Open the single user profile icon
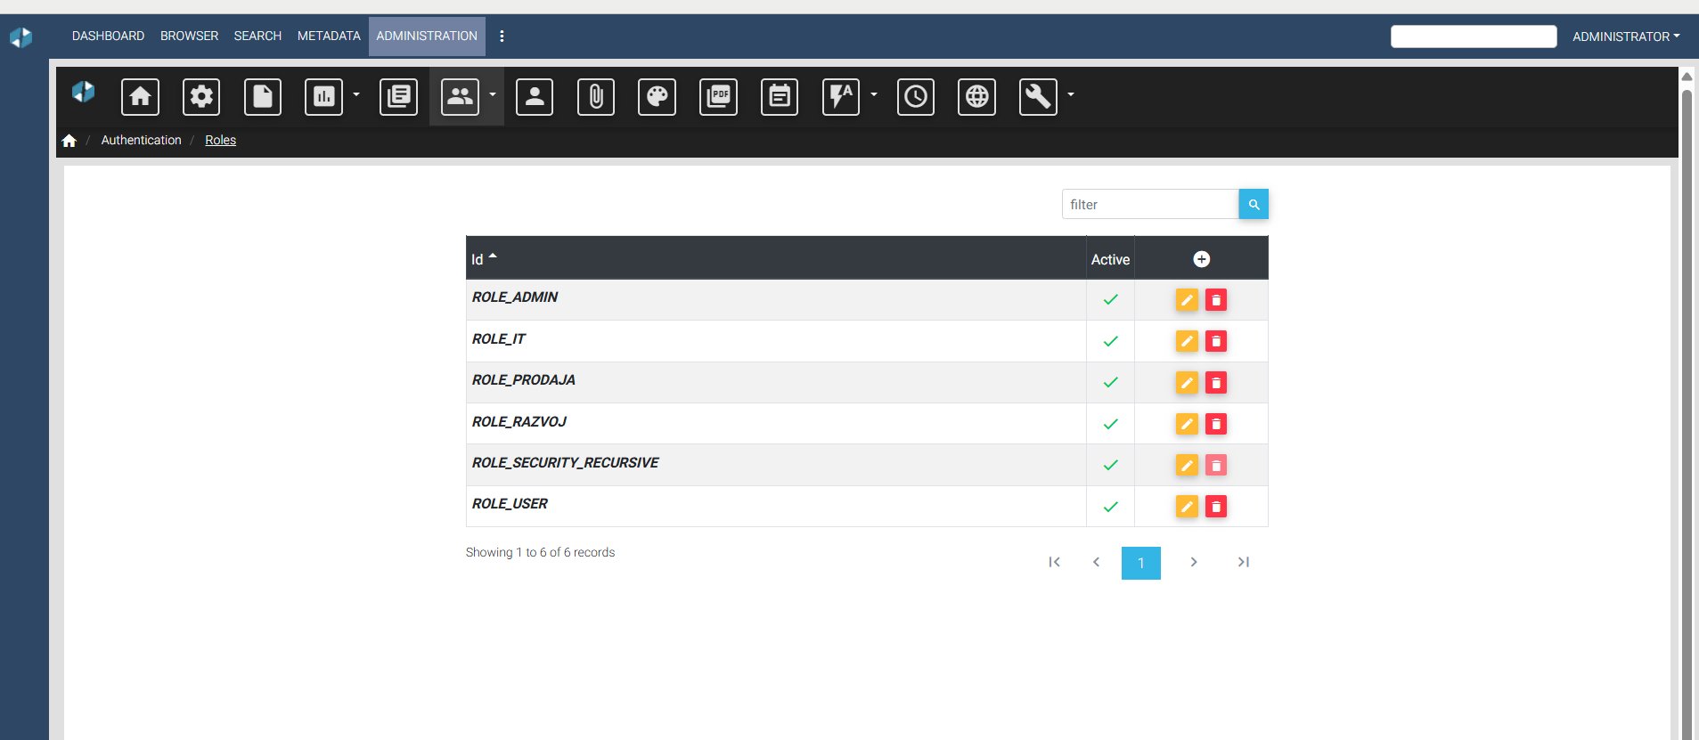Viewport: 1699px width, 740px height. click(x=535, y=96)
